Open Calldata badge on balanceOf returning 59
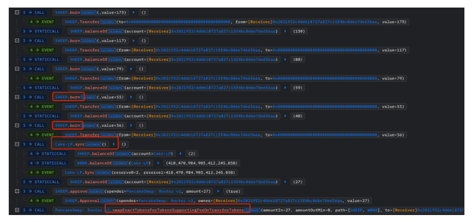 pyautogui.click(x=116, y=88)
